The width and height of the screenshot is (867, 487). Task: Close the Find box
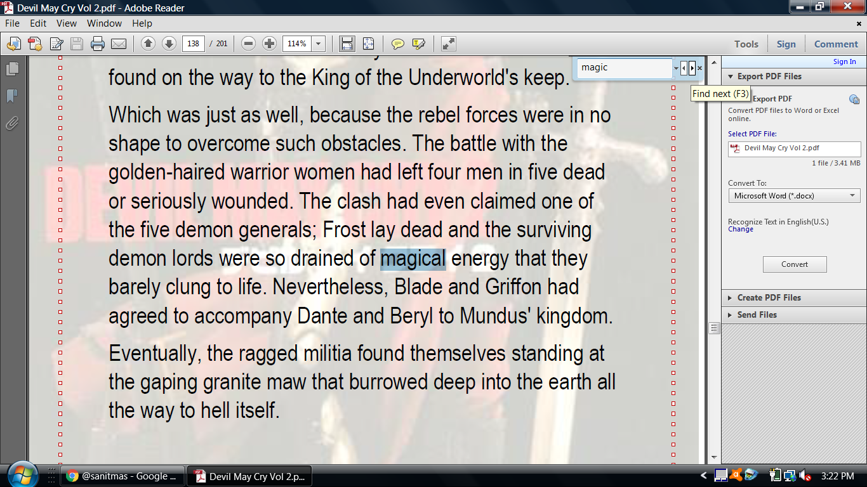click(700, 67)
